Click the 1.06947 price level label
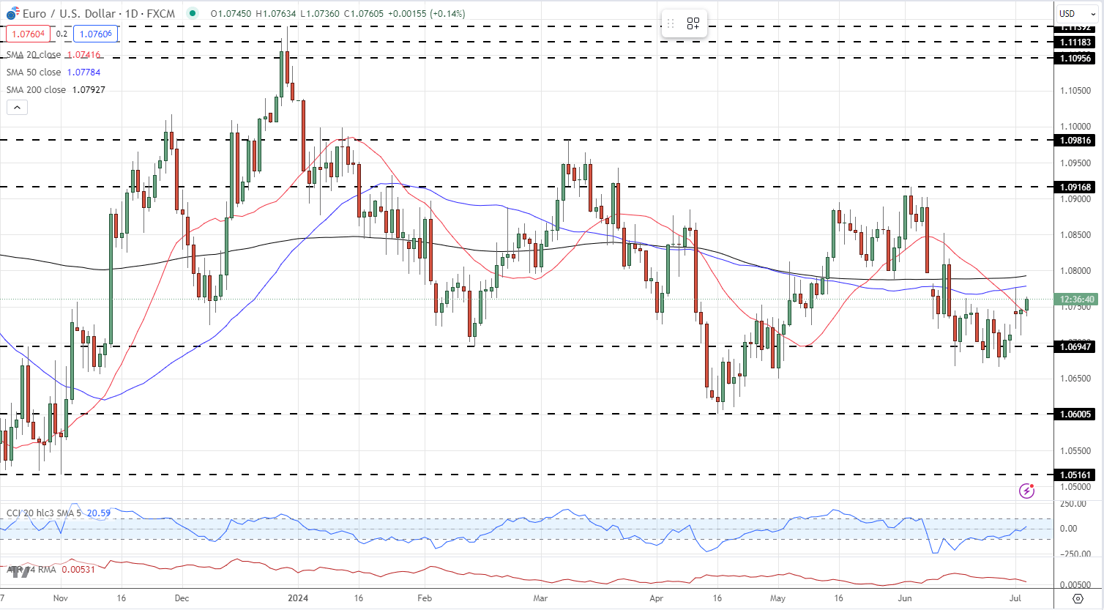The height and width of the screenshot is (610, 1104). (x=1075, y=346)
